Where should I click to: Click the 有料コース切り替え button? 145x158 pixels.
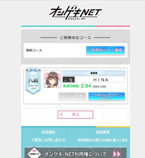click(72, 96)
